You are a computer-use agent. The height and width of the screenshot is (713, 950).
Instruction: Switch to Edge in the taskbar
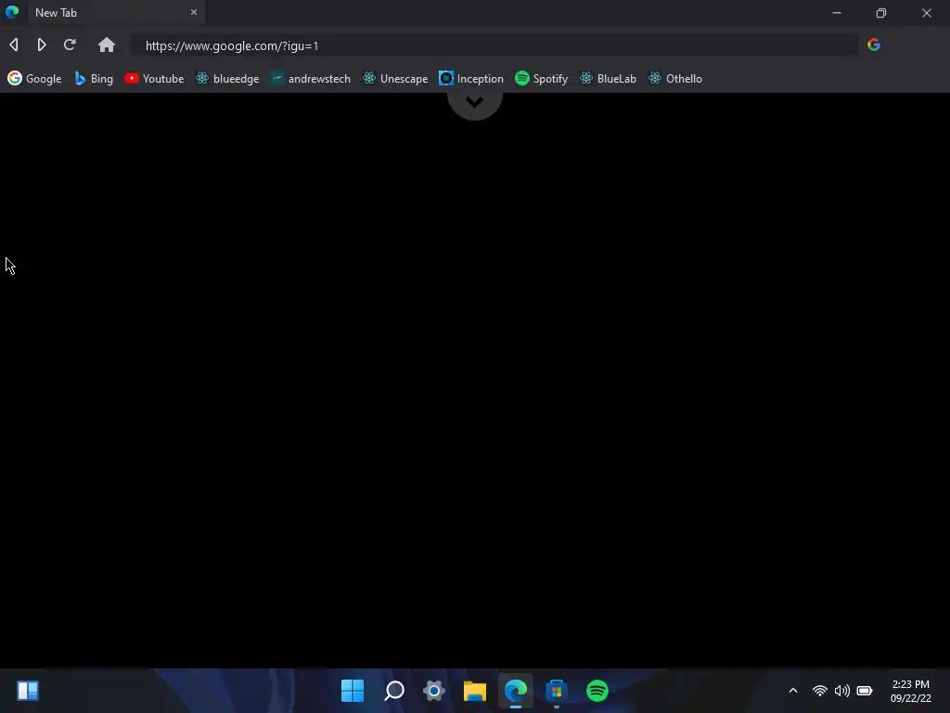coord(516,691)
